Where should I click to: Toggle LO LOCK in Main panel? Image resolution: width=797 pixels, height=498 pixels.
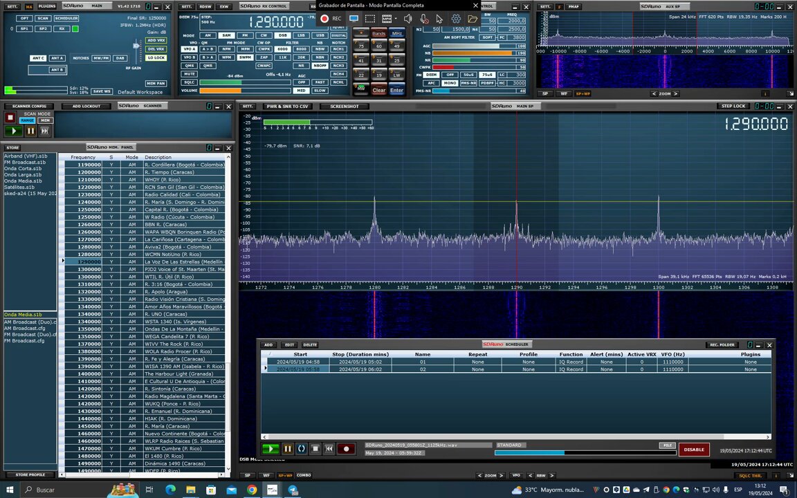pyautogui.click(x=156, y=58)
